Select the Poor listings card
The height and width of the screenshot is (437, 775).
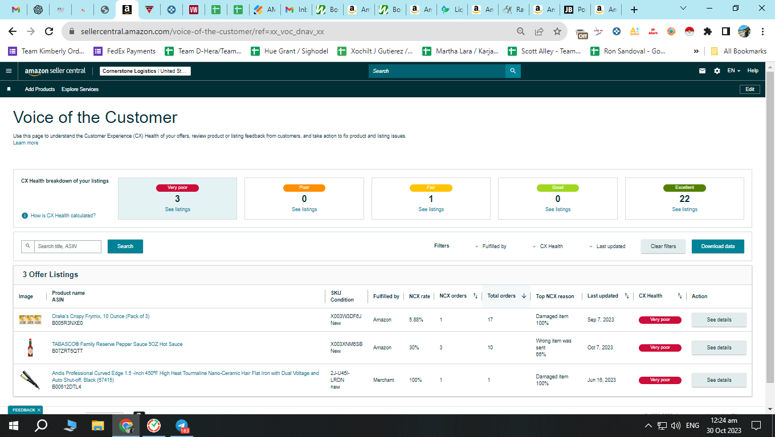pos(304,199)
